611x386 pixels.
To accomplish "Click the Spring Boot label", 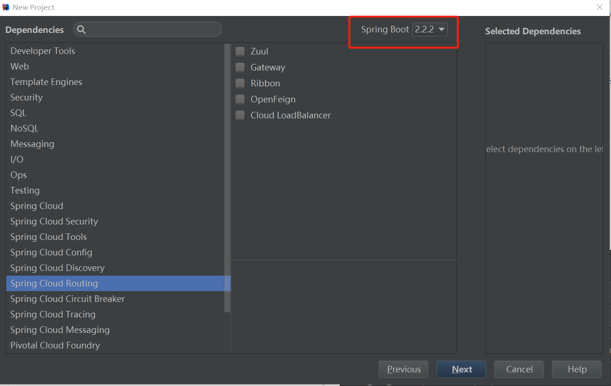I will pyautogui.click(x=385, y=29).
